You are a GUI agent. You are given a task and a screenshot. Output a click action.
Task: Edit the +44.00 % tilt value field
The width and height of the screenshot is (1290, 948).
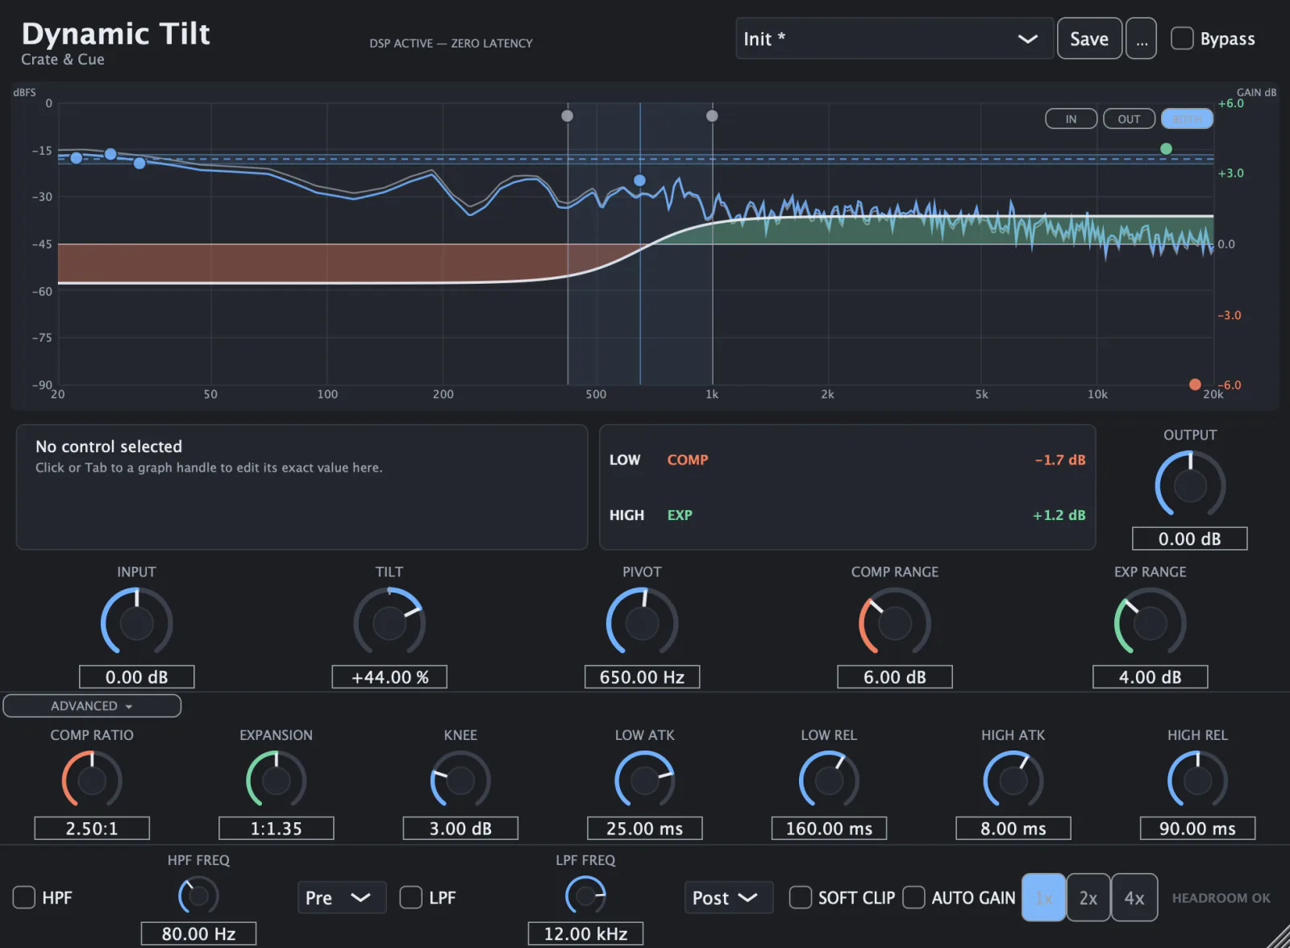point(389,677)
